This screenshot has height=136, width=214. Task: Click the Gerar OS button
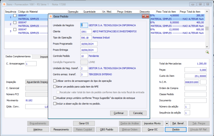pos(84,124)
